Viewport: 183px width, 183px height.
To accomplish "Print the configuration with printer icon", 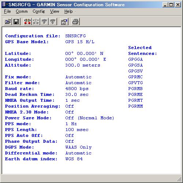I will click(x=75, y=22).
